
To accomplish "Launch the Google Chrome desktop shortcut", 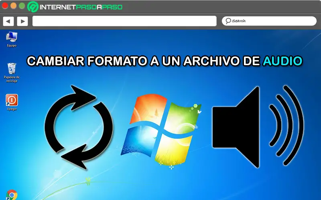I will point(12,195).
